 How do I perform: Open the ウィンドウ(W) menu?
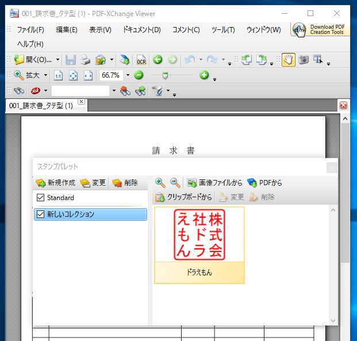[x=264, y=30]
